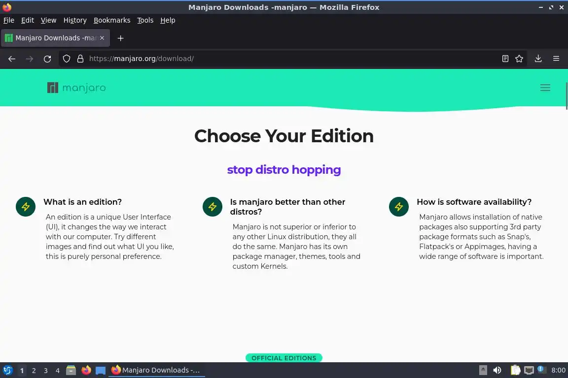Click the forward navigation arrow
The height and width of the screenshot is (378, 568).
pos(30,59)
